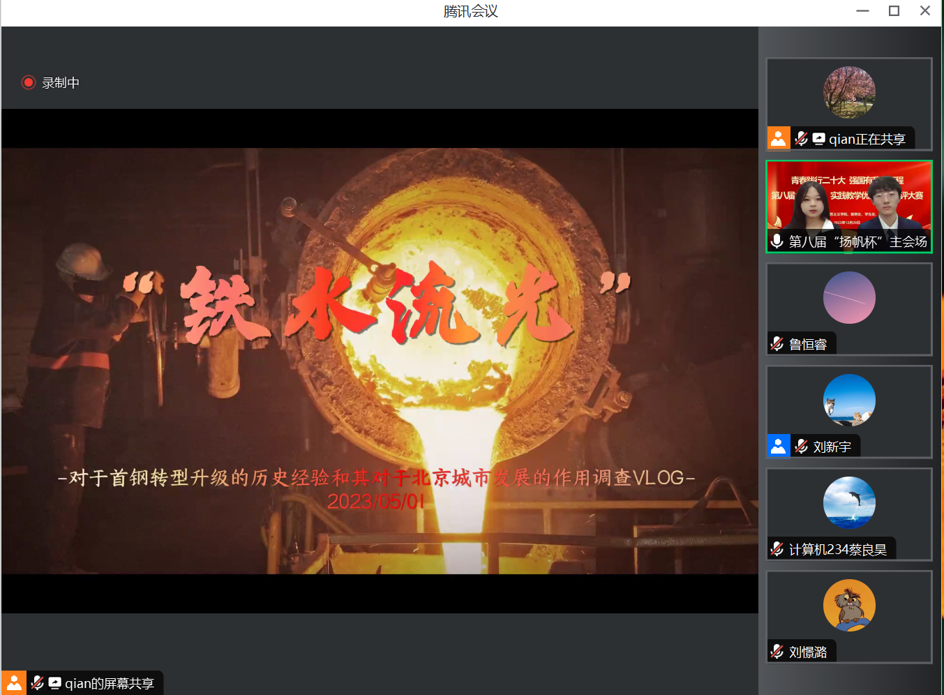Click the muted microphone icon next to 刘憬潞

point(777,652)
